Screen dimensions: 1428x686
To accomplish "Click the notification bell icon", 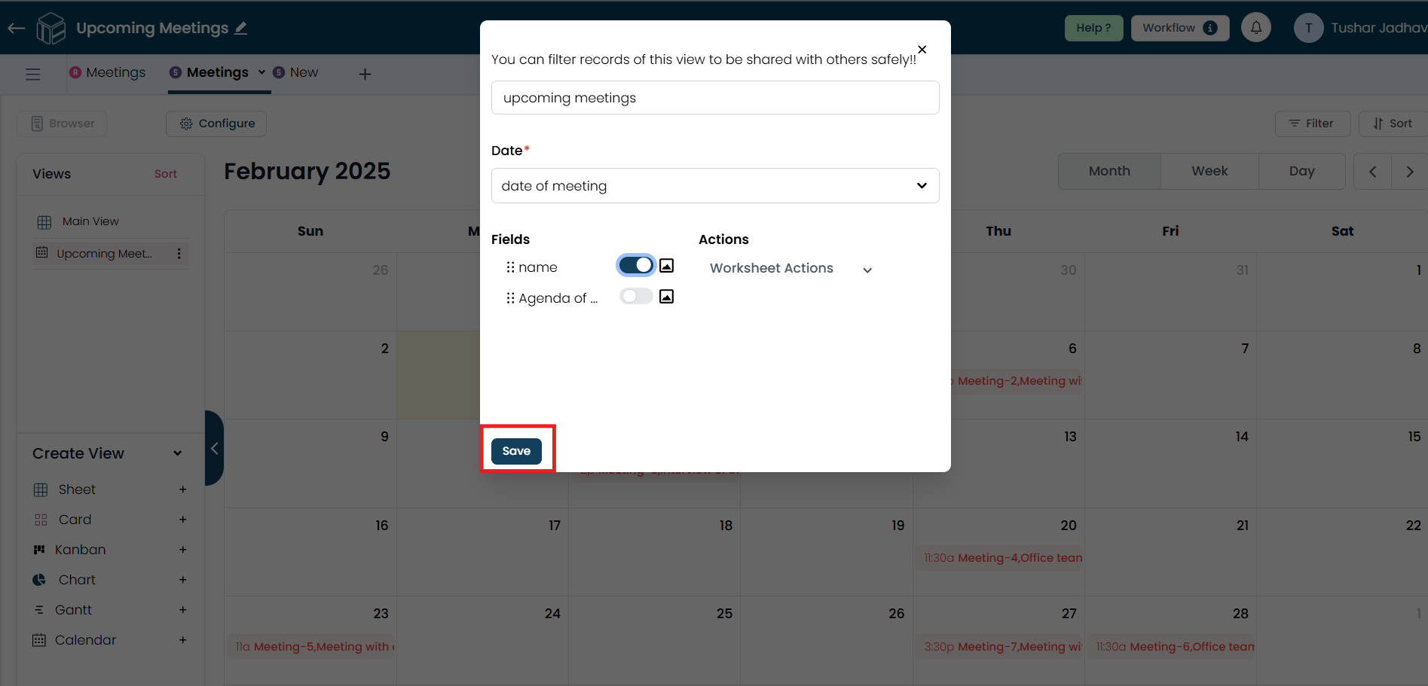I will point(1255,28).
